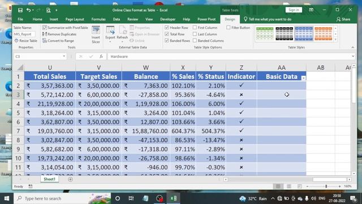Click the horizontal scrollbar right arrow
Viewport: 362px width, 204px height.
[x=350, y=180]
